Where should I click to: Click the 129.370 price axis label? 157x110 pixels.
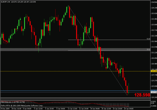154,80
